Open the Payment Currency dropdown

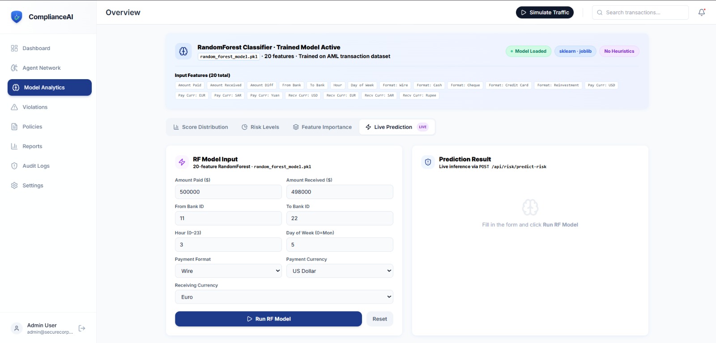(x=340, y=271)
